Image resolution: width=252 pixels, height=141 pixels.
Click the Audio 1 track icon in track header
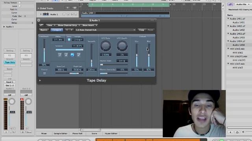coord(46,14)
